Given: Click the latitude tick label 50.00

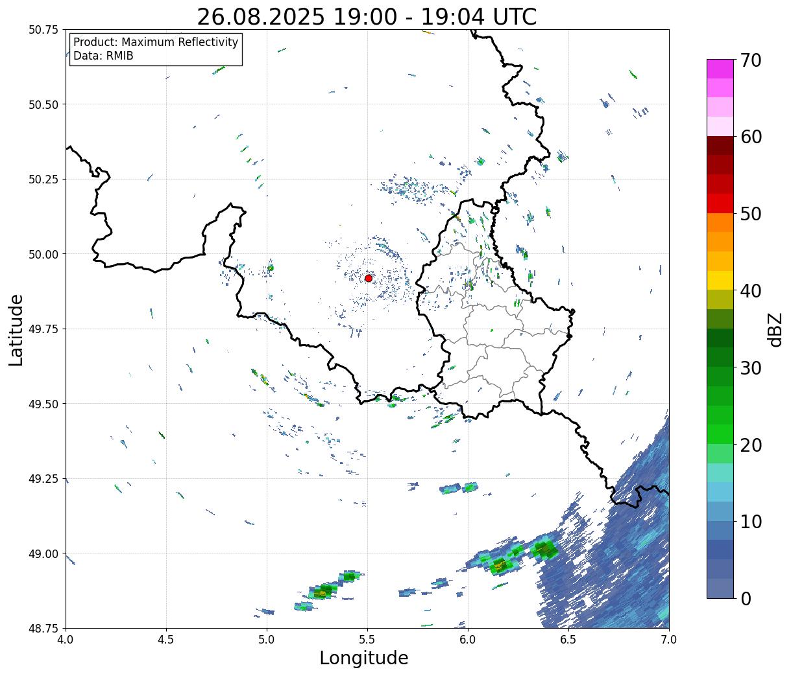Looking at the screenshot, I should [43, 254].
